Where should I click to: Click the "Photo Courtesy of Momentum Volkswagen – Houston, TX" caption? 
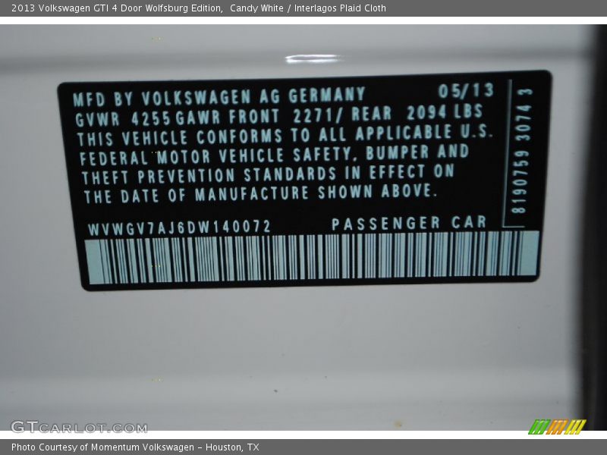[x=135, y=447]
